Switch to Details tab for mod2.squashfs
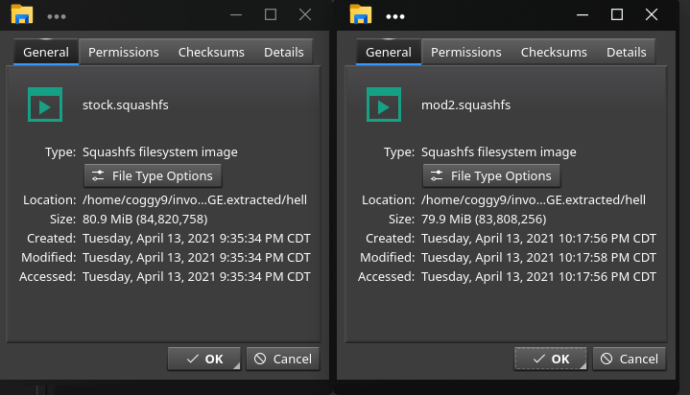The image size is (690, 395). point(627,52)
